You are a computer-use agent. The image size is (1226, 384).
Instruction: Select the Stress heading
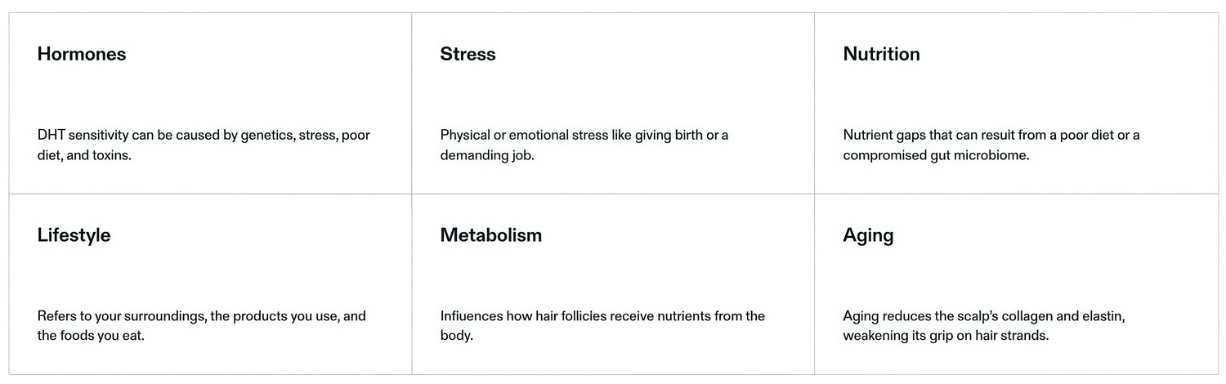[468, 54]
